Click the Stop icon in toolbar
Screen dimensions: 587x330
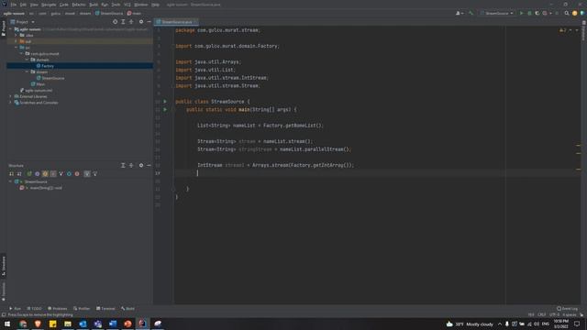pos(557,13)
